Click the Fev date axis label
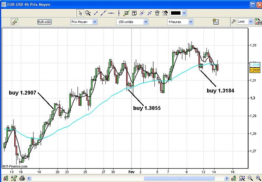The width and height of the screenshot is (262, 182). (131, 172)
